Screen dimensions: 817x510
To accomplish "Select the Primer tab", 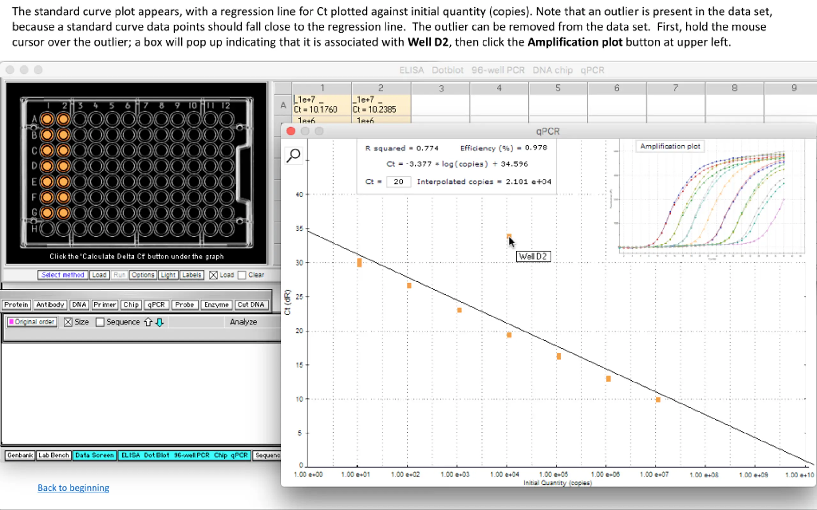I will click(x=105, y=305).
